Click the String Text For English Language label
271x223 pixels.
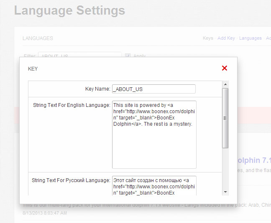(x=72, y=105)
